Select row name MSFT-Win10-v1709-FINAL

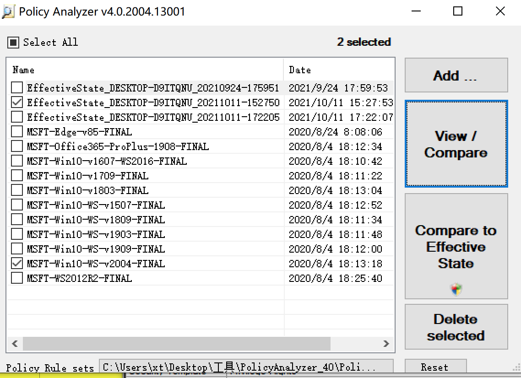[88, 176]
